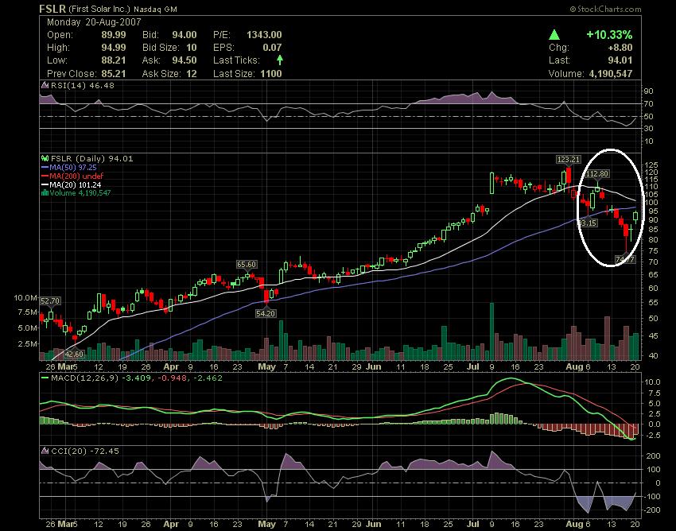Click the CCI(20) area chart icon
The width and height of the screenshot is (676, 531).
click(x=45, y=451)
